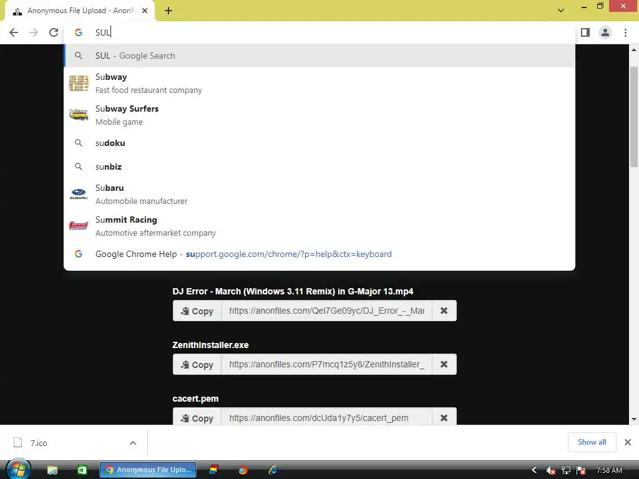Copy the ZenithInstaller.exe link
Screen dimensions: 639x479
click(197, 364)
